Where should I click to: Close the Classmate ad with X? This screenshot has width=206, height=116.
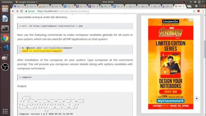point(192,20)
